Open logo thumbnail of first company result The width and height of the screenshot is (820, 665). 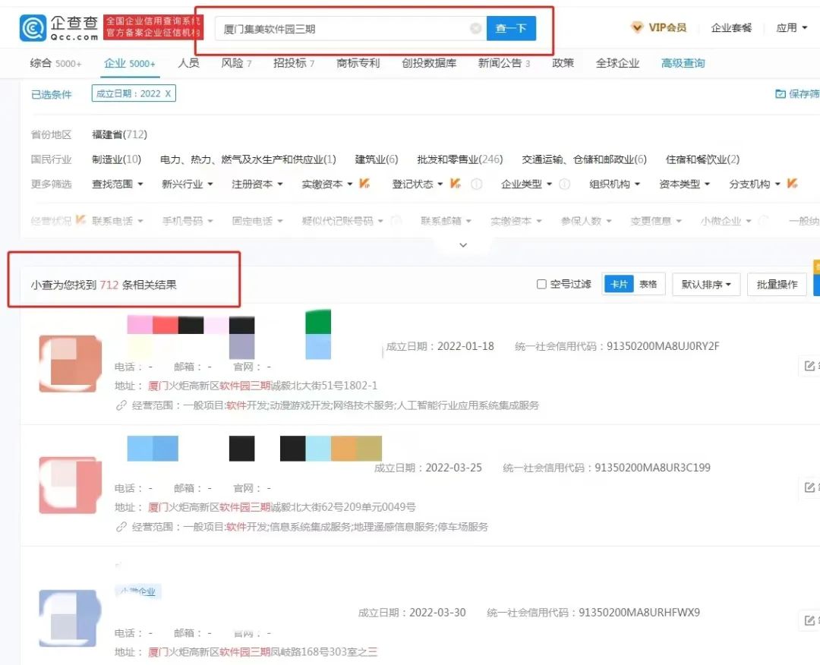pyautogui.click(x=70, y=364)
